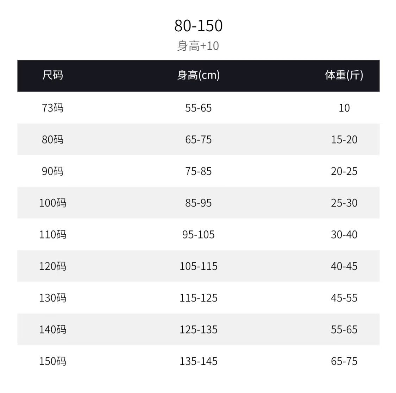Click weight value "10" in 73码 row
396x393 pixels.
(344, 108)
